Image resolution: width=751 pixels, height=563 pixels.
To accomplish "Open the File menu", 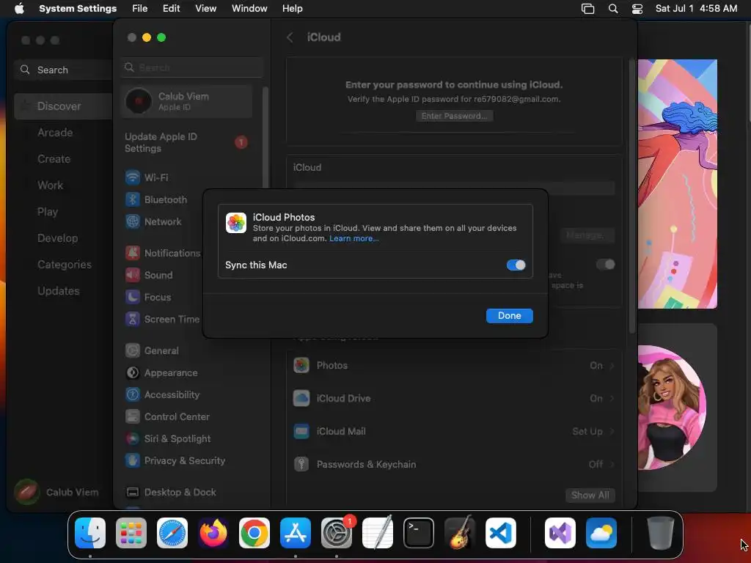I will point(140,9).
